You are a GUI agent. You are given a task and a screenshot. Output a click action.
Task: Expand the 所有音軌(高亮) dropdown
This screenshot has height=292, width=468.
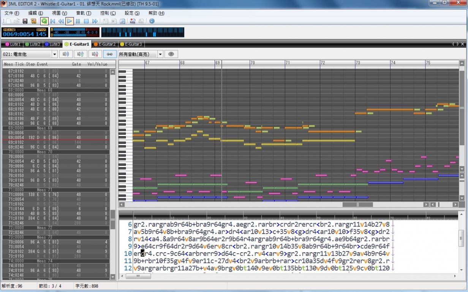coord(160,54)
